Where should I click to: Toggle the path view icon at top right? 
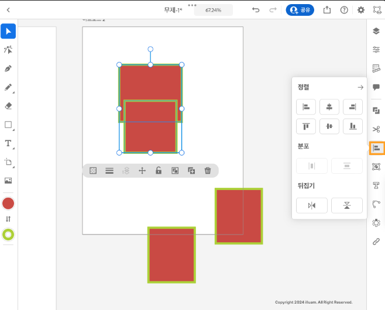pyautogui.click(x=377, y=10)
